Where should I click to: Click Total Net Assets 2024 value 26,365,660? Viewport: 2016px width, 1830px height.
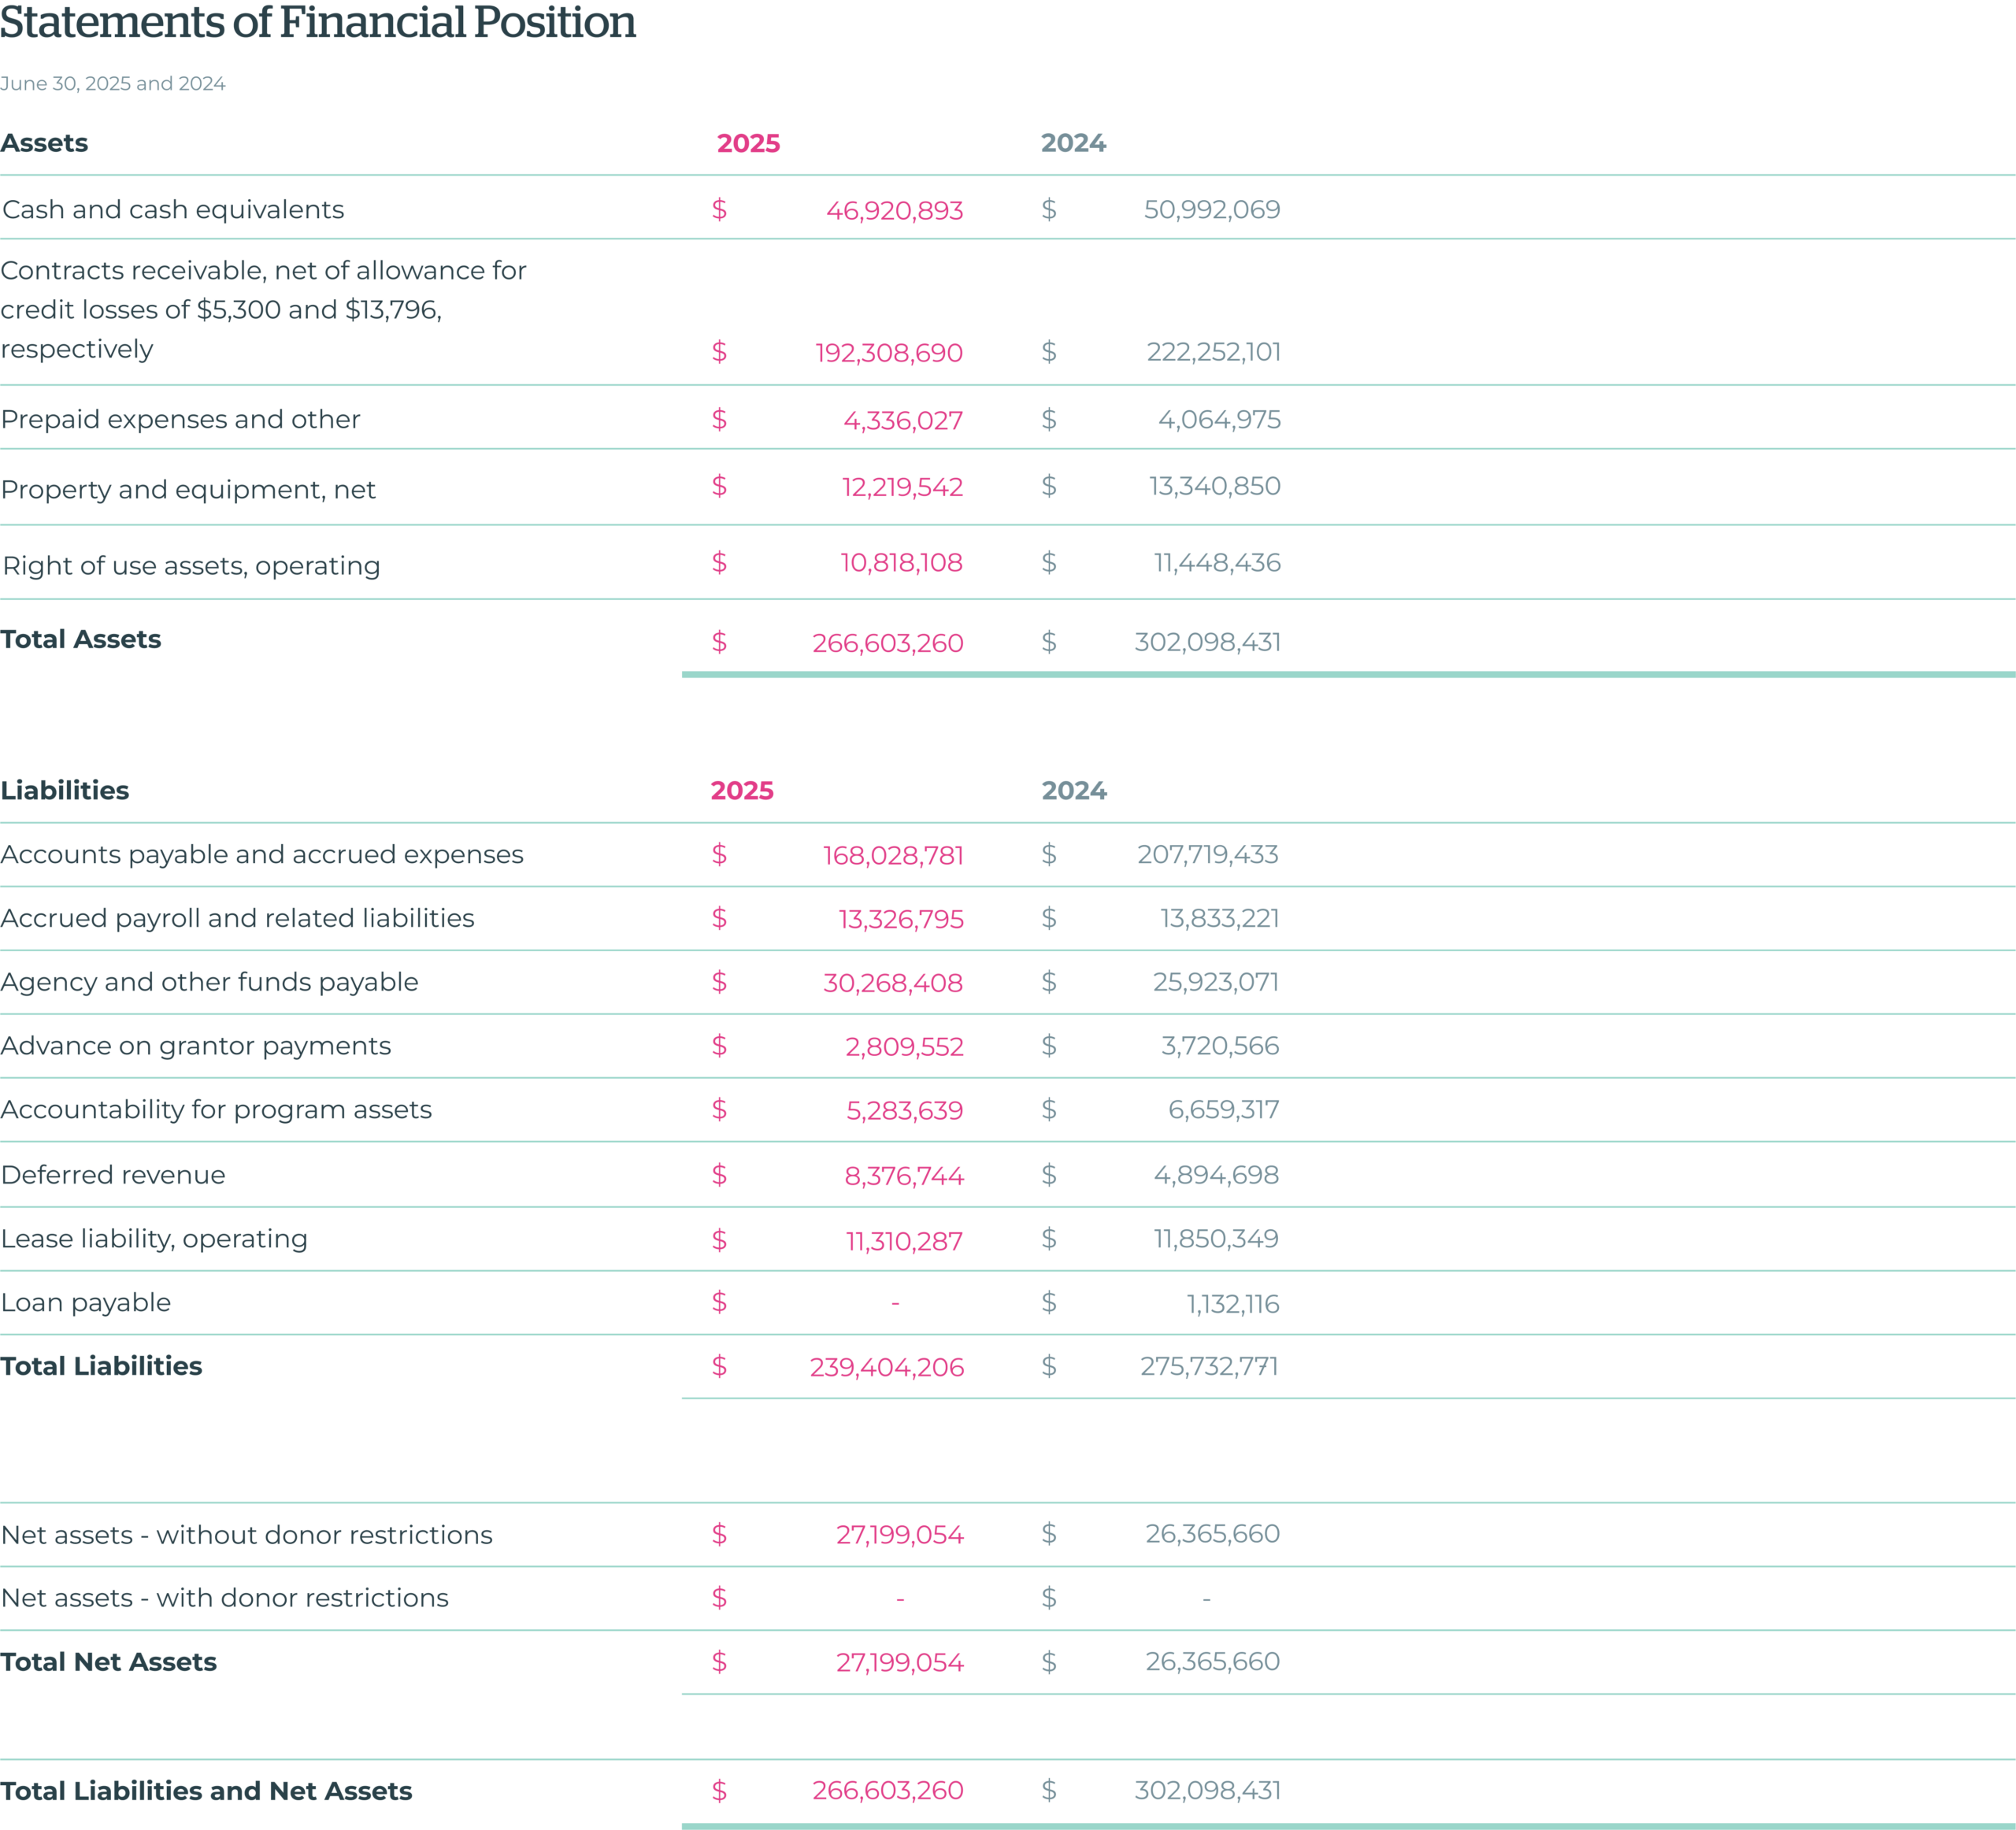[x=1212, y=1662]
